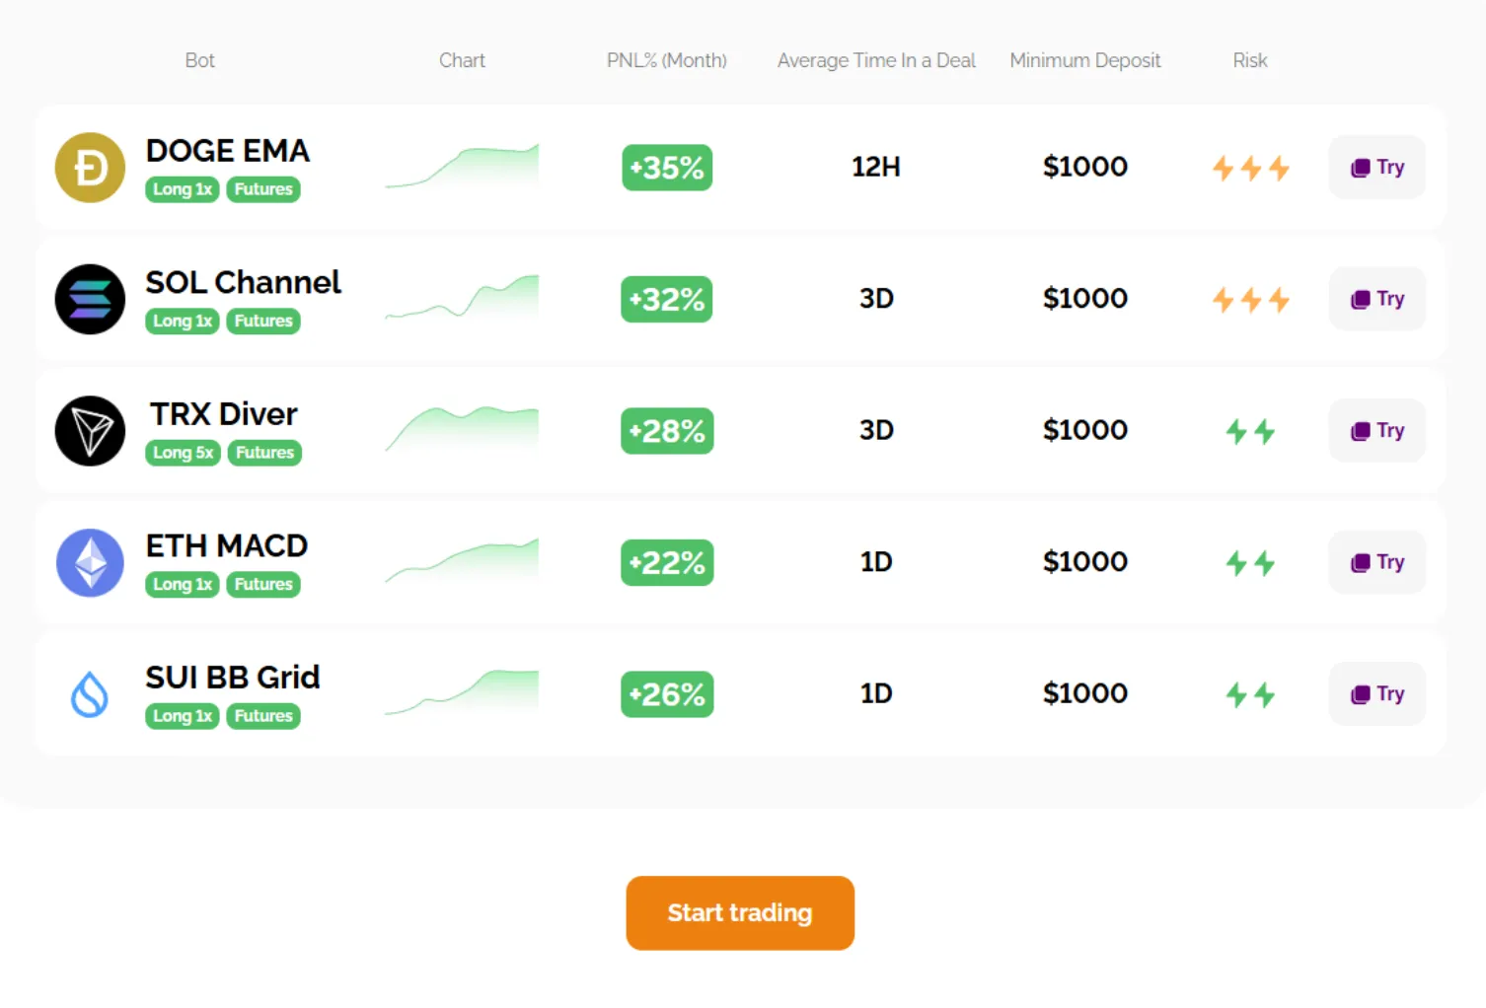This screenshot has height=1008, width=1486.
Task: Click DOGE EMA three-bolt risk indicator
Action: 1250,169
